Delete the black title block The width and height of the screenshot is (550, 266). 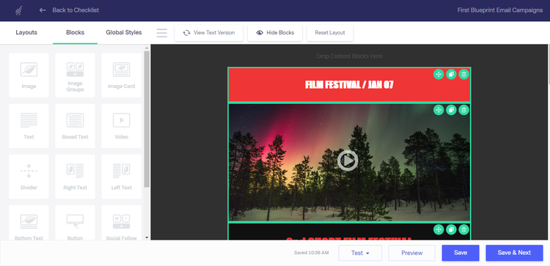coord(463,229)
